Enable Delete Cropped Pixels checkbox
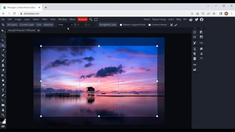Image resolution: width=235 pixels, height=132 pixels. click(x=121, y=25)
